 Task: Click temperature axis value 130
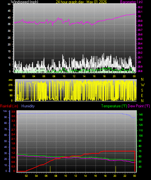coord(141,120)
